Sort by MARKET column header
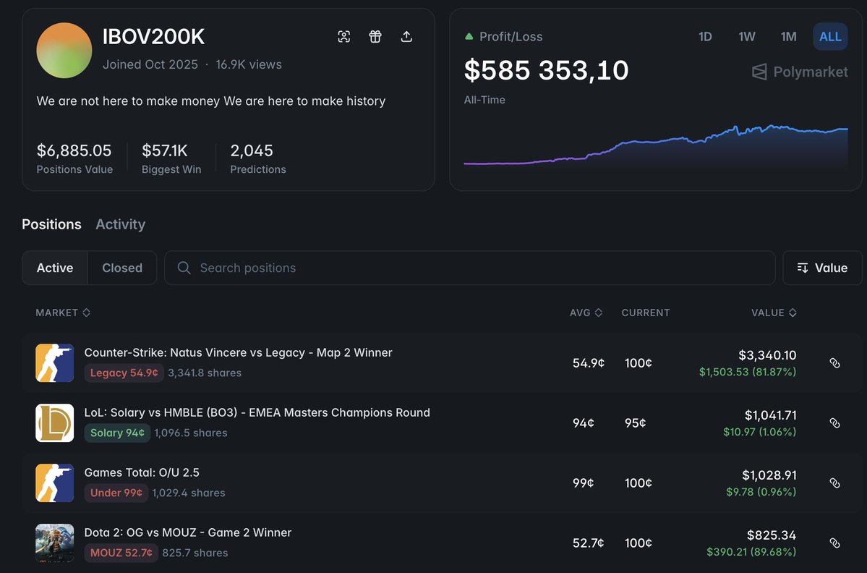This screenshot has height=573, width=867. 63,313
